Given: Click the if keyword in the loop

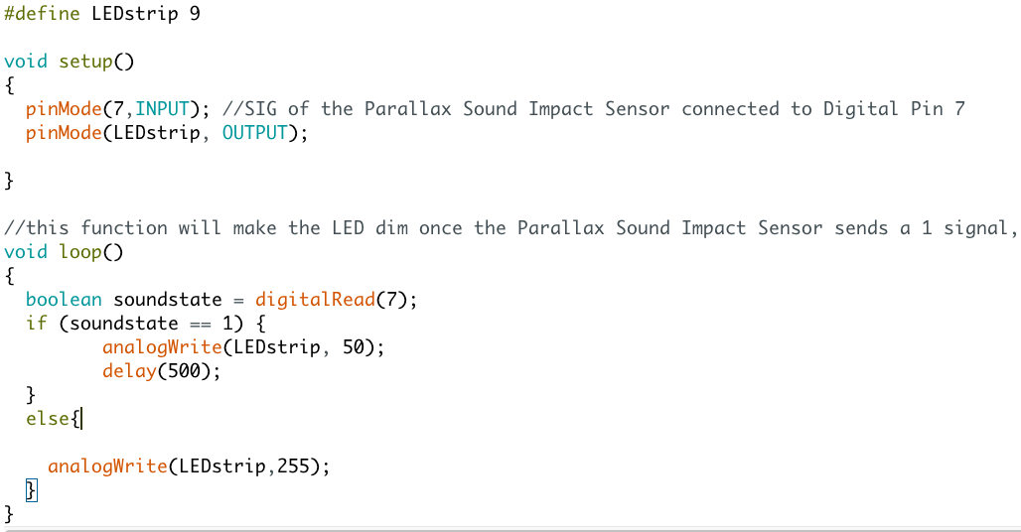Looking at the screenshot, I should pos(37,324).
